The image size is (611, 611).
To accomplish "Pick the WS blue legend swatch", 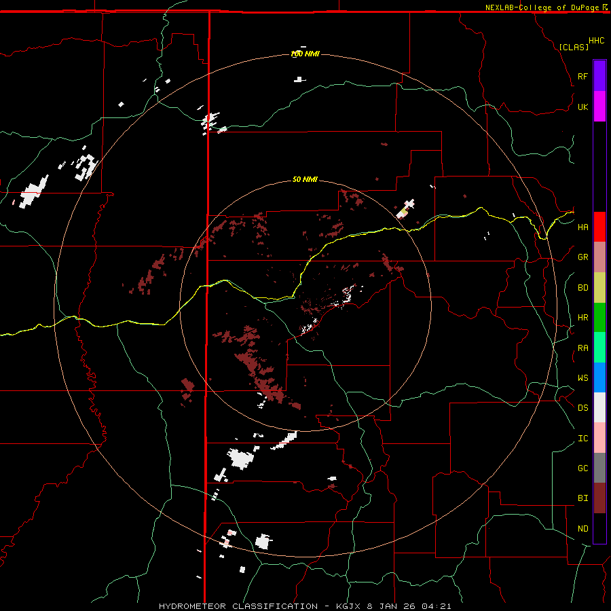I will pyautogui.click(x=599, y=377).
